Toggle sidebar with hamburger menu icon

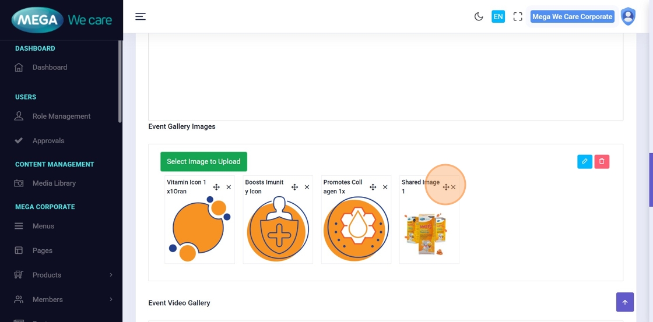(x=141, y=17)
